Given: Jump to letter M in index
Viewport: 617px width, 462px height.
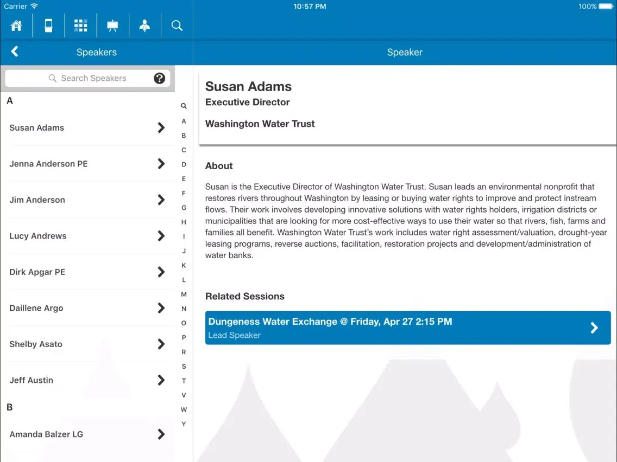Looking at the screenshot, I should pyautogui.click(x=184, y=294).
